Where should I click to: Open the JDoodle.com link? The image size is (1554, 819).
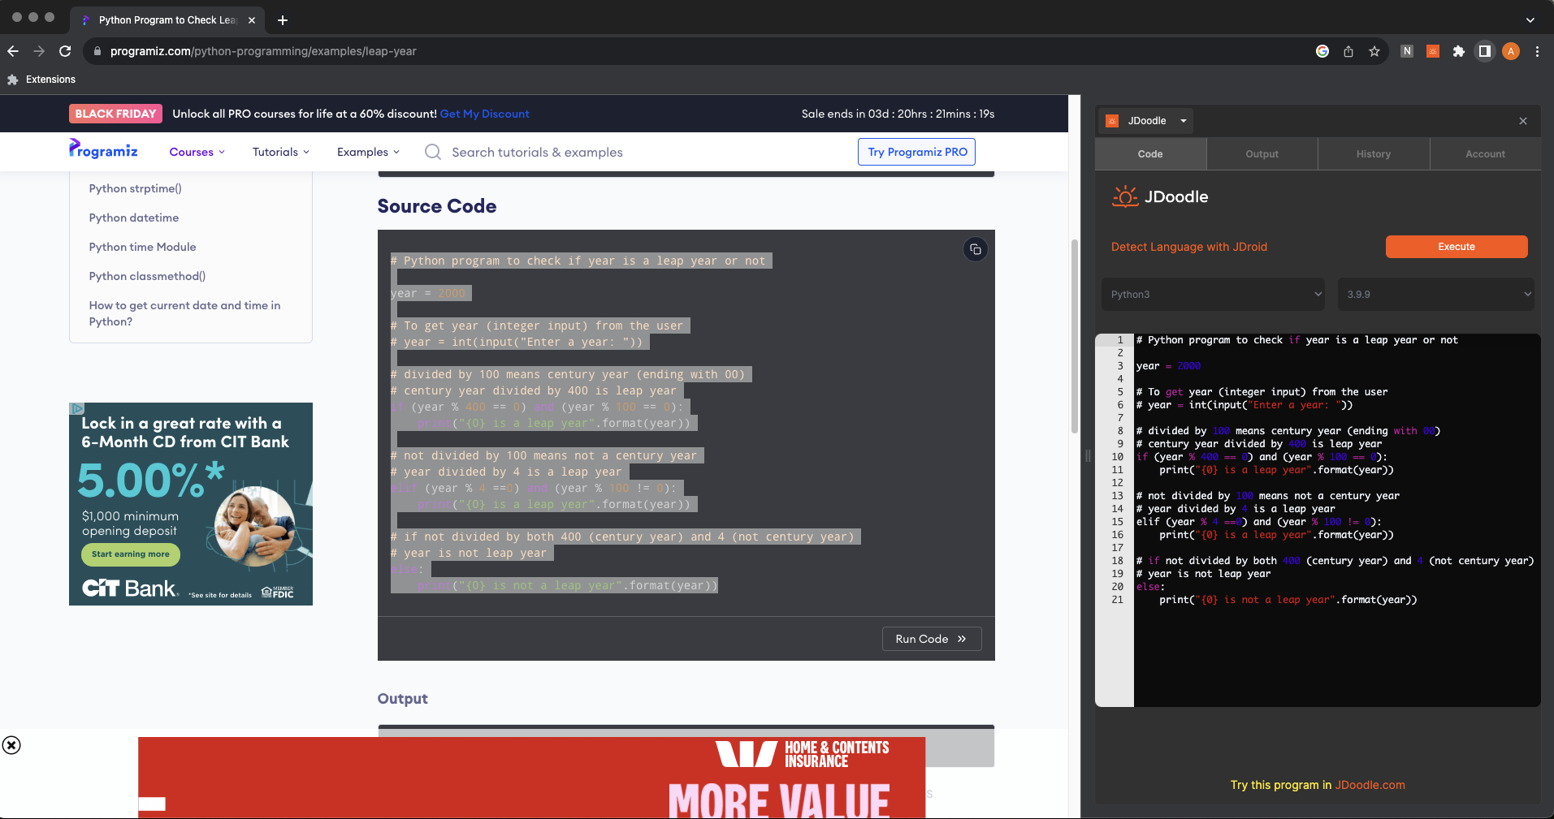(1370, 785)
